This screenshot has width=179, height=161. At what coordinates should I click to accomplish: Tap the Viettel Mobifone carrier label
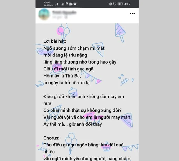click(x=48, y=4)
